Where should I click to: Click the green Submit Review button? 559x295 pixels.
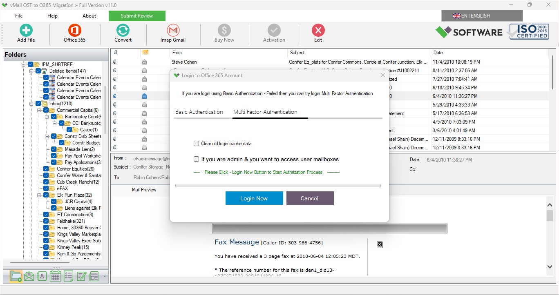click(137, 16)
